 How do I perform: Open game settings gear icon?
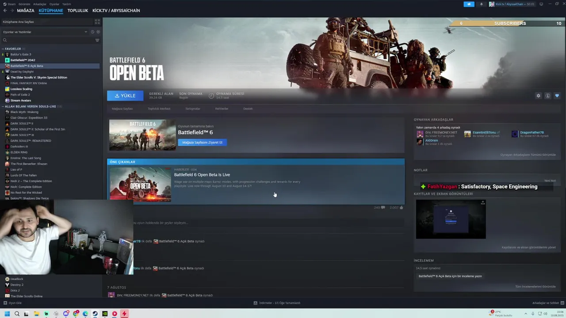tap(538, 96)
